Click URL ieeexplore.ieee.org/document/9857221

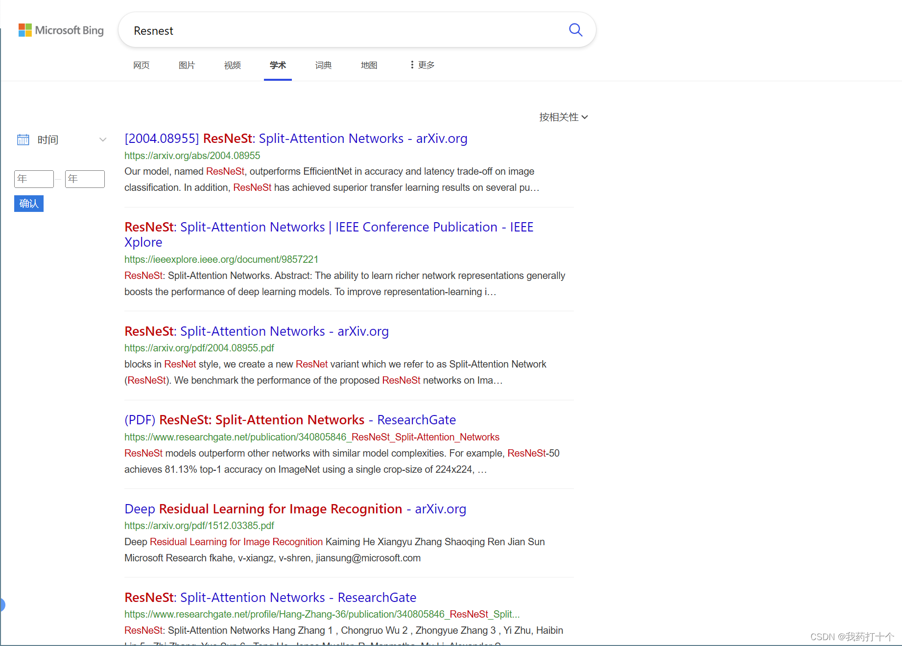coord(221,259)
